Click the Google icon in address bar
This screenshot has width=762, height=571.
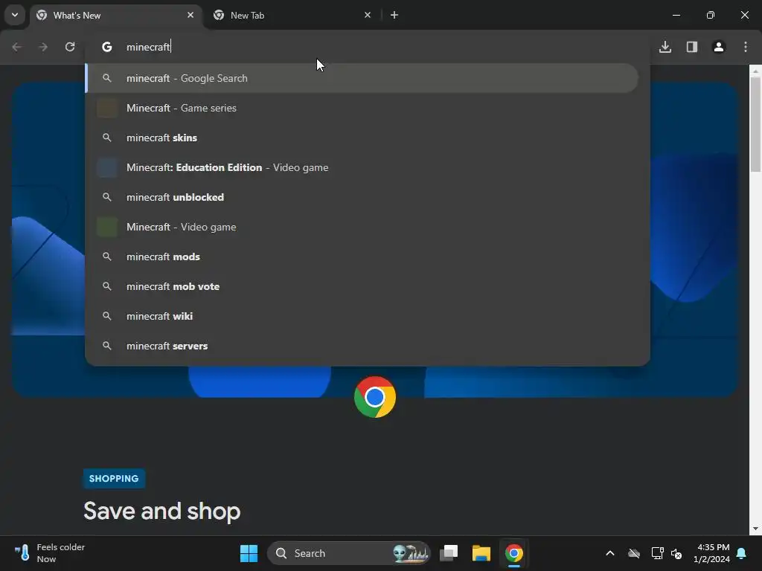pyautogui.click(x=107, y=47)
